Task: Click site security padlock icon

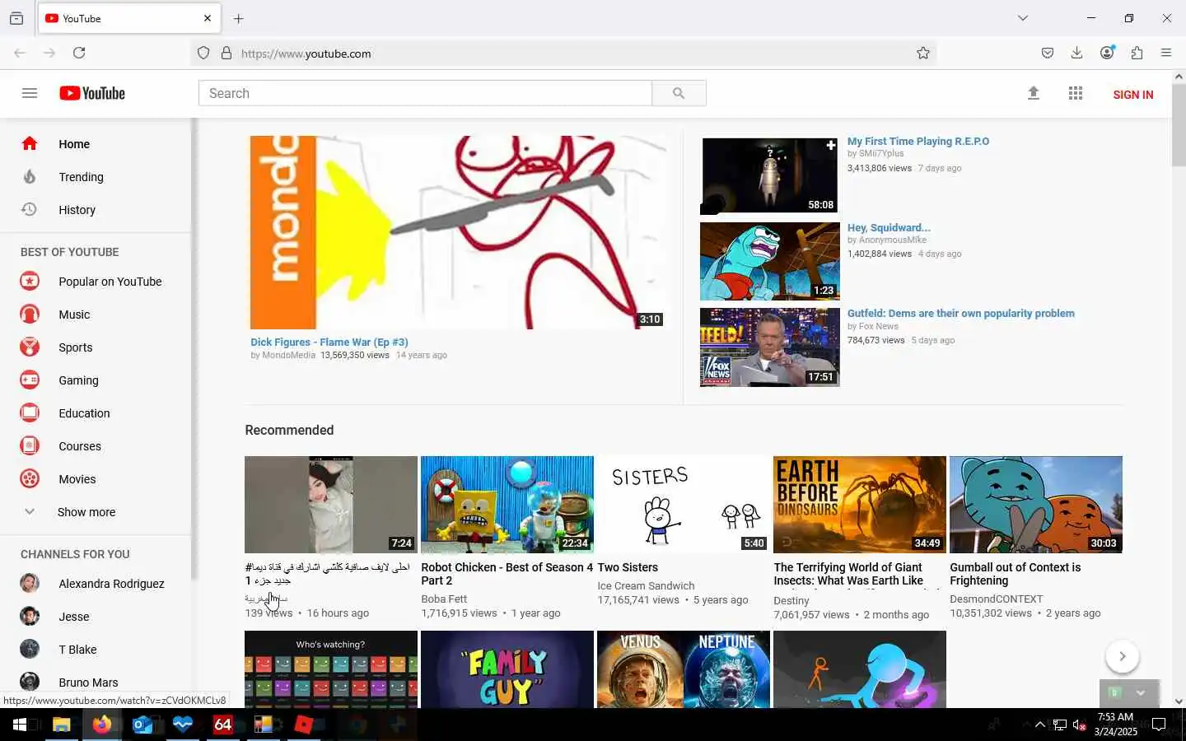Action: tap(226, 54)
